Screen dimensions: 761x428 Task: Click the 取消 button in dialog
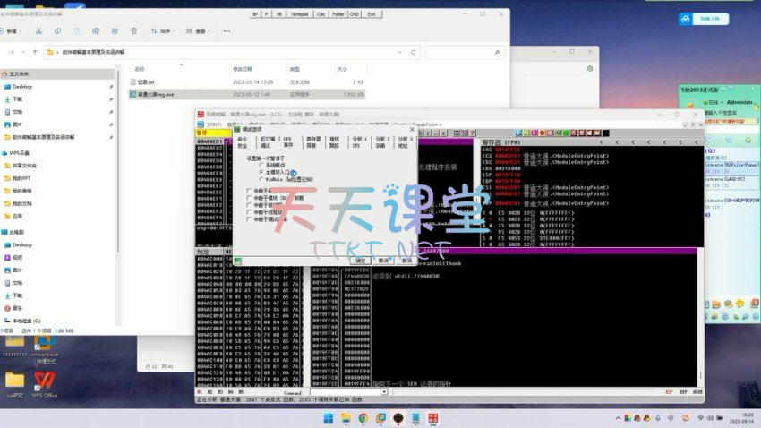click(x=384, y=261)
